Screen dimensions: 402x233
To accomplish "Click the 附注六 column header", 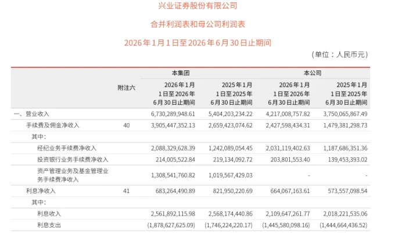I will [x=127, y=88].
